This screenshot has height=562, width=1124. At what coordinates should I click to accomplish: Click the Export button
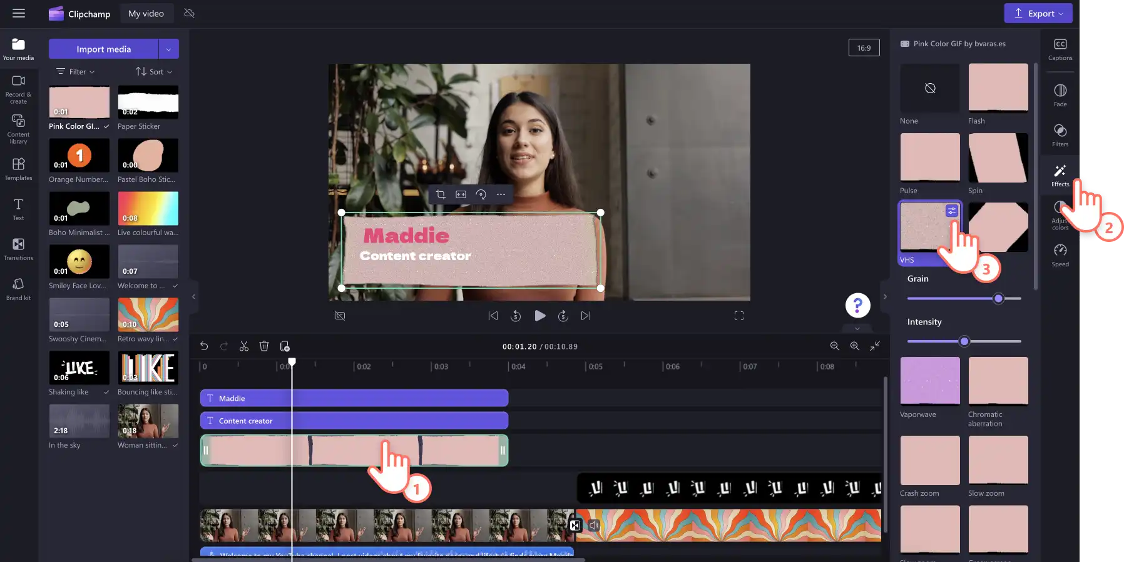pyautogui.click(x=1038, y=13)
